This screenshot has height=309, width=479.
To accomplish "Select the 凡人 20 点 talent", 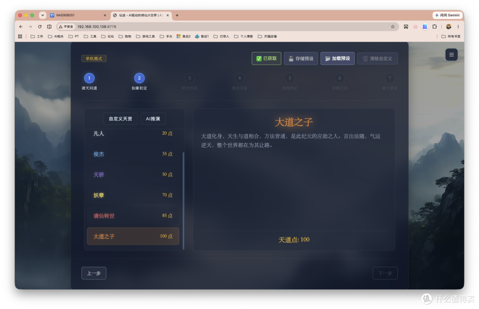I will (x=133, y=133).
